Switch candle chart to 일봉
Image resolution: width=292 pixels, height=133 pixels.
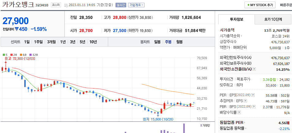tap(157, 42)
